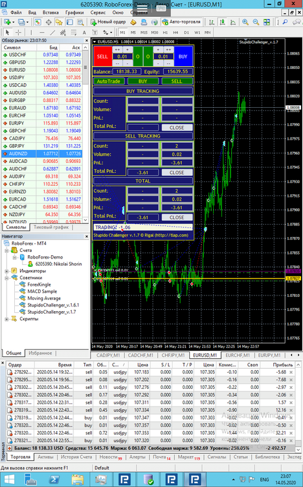Click the blue BUY button
The width and height of the screenshot is (303, 487).
click(183, 56)
